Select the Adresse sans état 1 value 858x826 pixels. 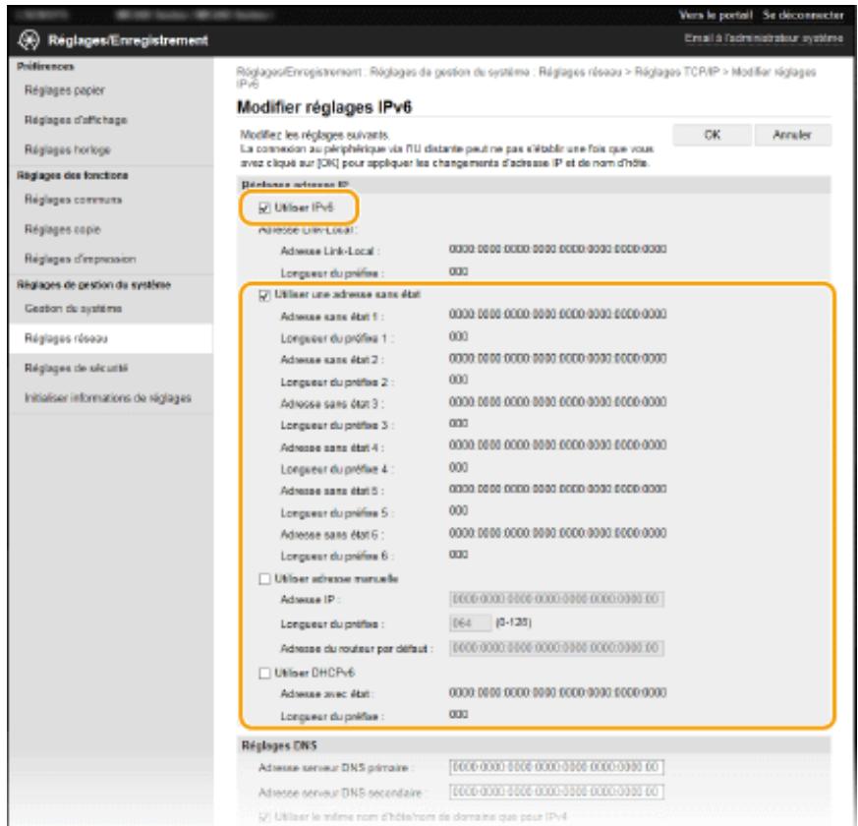tap(557, 315)
